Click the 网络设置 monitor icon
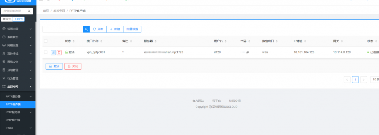This screenshot has width=379, height=135. (x=4, y=45)
